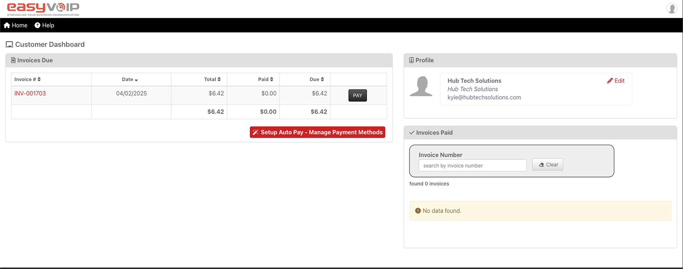The height and width of the screenshot is (269, 683).
Task: Click the found 0 invoices text
Action: 429,184
